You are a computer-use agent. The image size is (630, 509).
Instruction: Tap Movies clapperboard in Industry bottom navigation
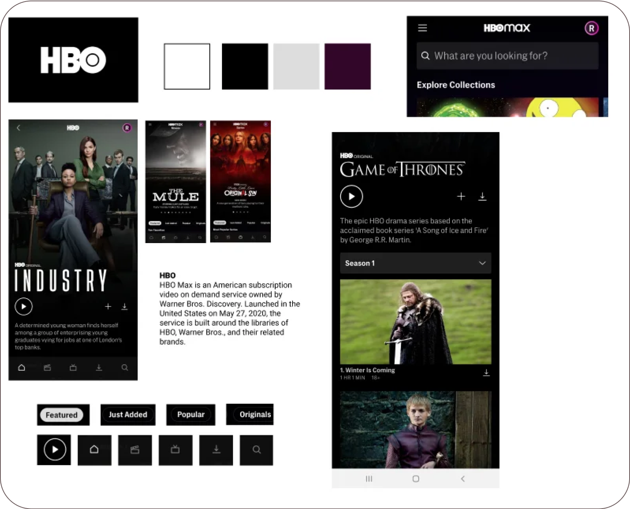[x=47, y=367]
